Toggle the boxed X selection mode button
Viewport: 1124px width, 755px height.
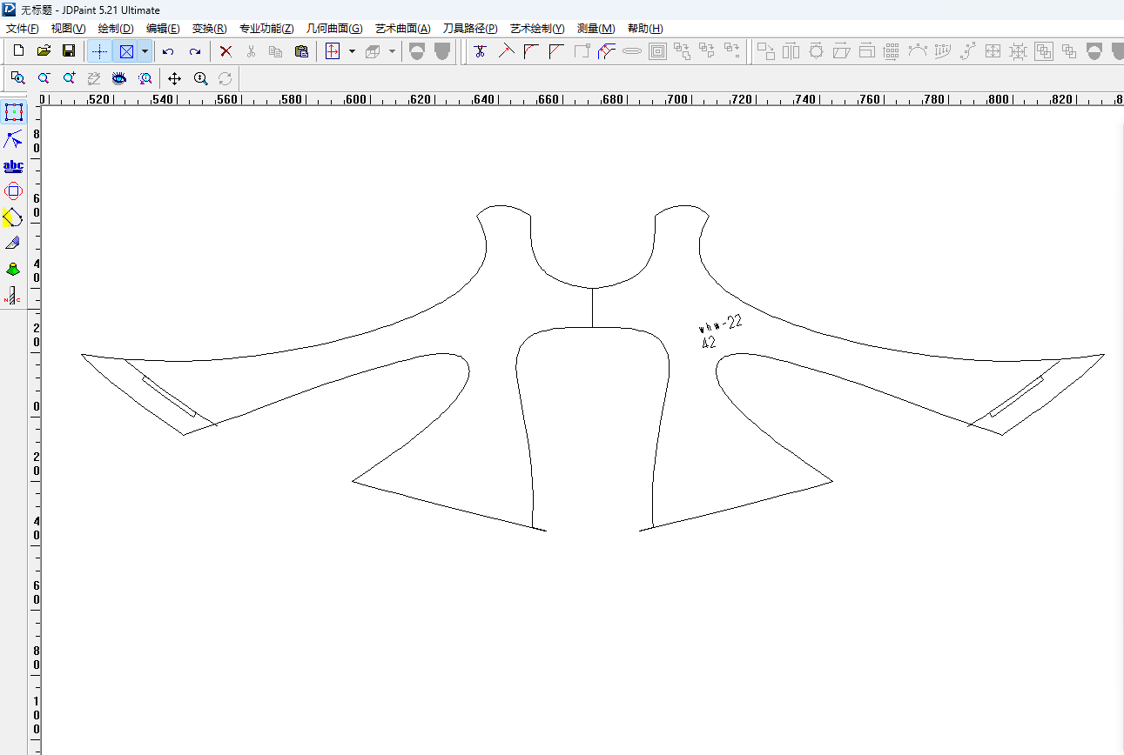(x=126, y=51)
